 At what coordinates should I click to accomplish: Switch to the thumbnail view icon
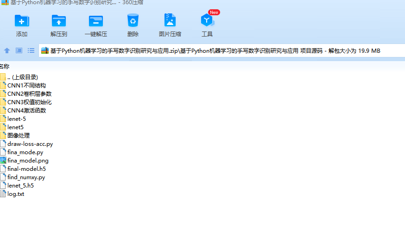(x=19, y=50)
